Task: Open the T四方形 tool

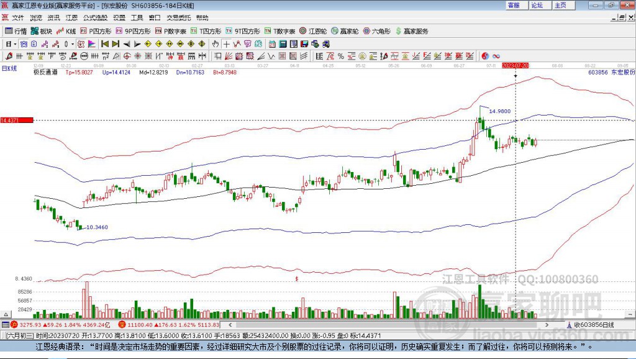Action: [x=206, y=31]
